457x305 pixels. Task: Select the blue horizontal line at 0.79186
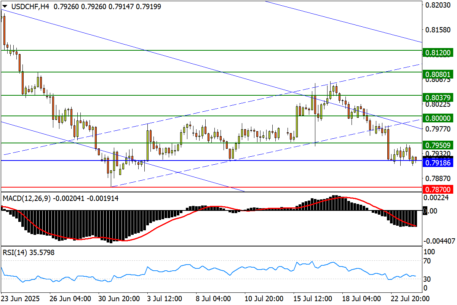[211, 161]
